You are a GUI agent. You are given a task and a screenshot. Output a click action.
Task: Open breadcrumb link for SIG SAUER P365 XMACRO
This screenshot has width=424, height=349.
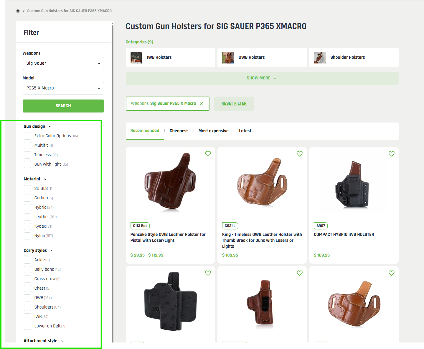70,11
